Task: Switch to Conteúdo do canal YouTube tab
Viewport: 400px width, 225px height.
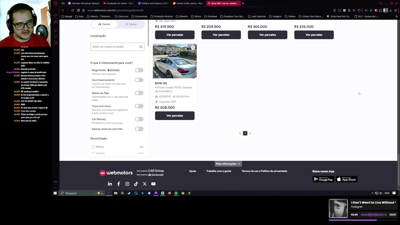Action: (x=118, y=3)
